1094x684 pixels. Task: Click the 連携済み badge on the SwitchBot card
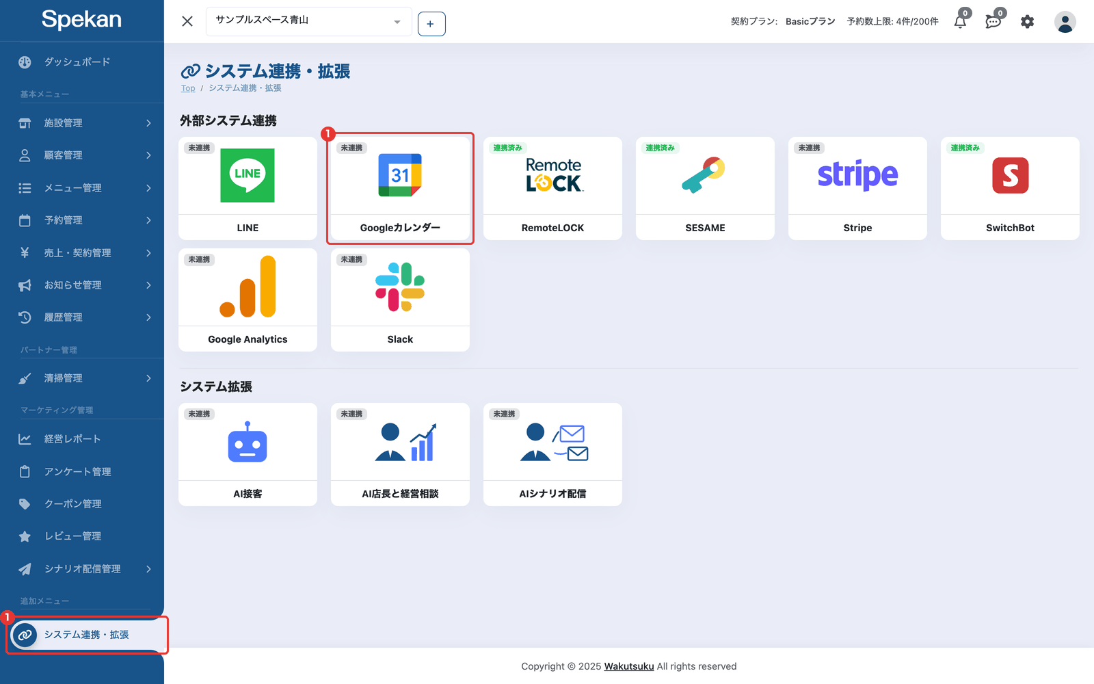click(965, 148)
